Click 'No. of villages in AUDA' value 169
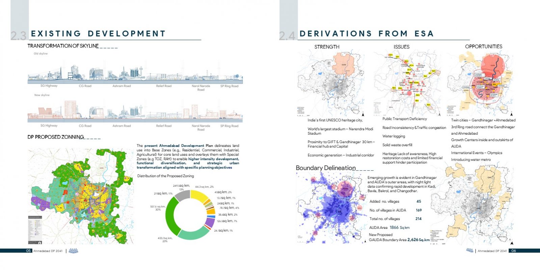The image size is (540, 270). [x=419, y=210]
